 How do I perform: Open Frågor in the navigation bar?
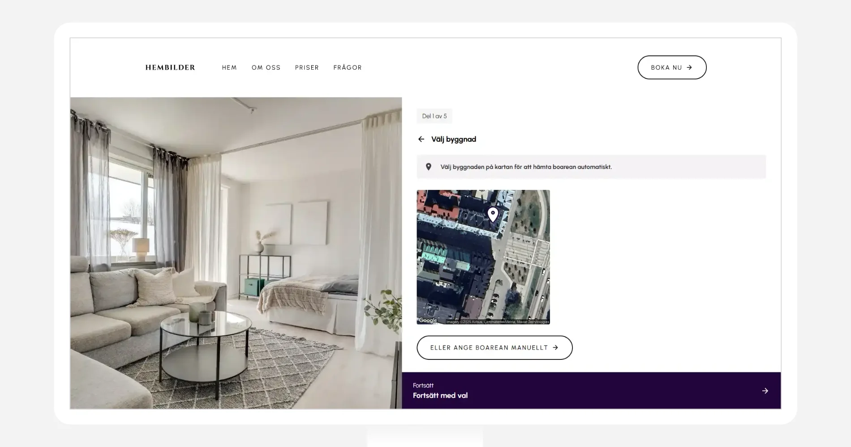[348, 67]
